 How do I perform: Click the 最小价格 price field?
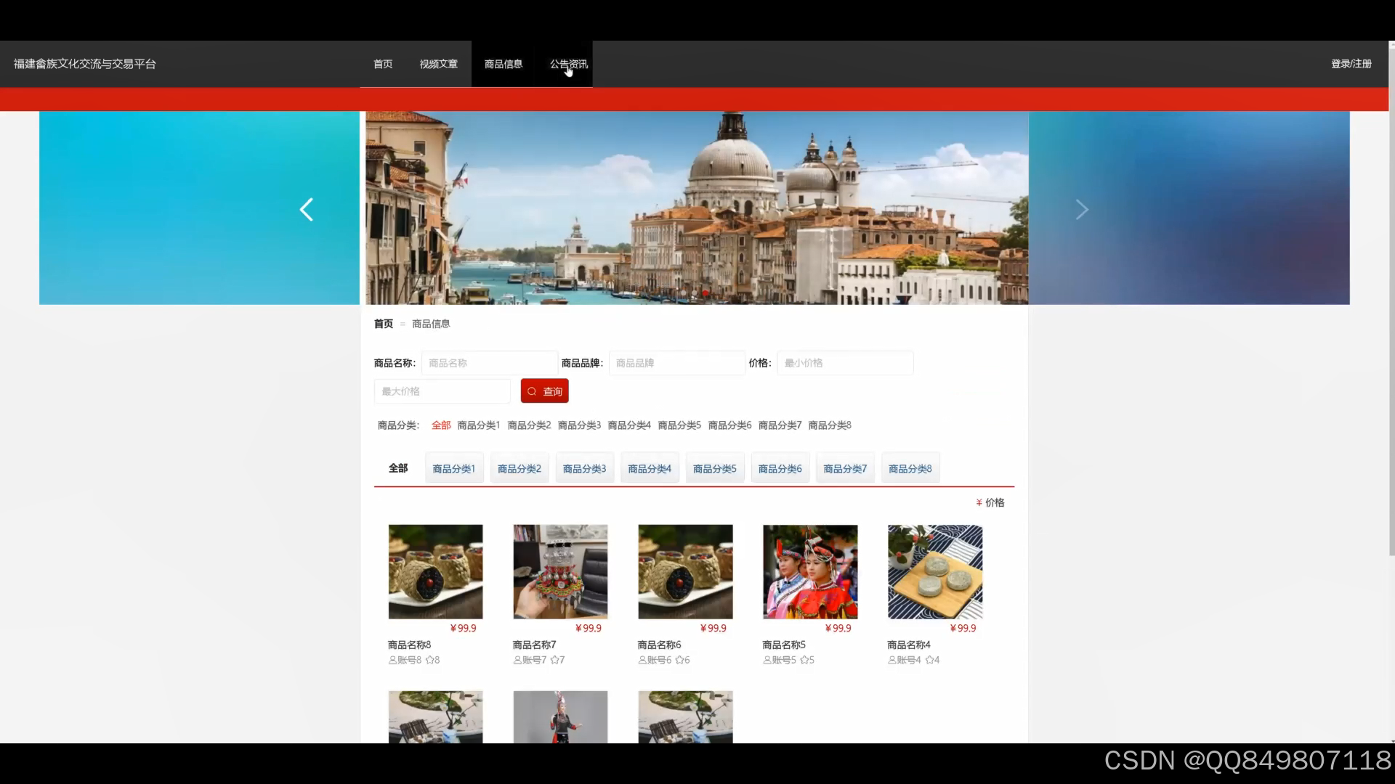(x=844, y=363)
